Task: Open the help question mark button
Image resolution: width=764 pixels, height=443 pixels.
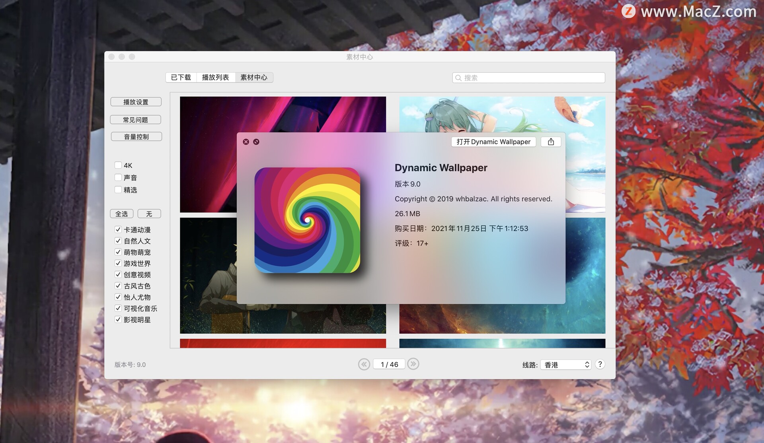Action: click(x=600, y=364)
